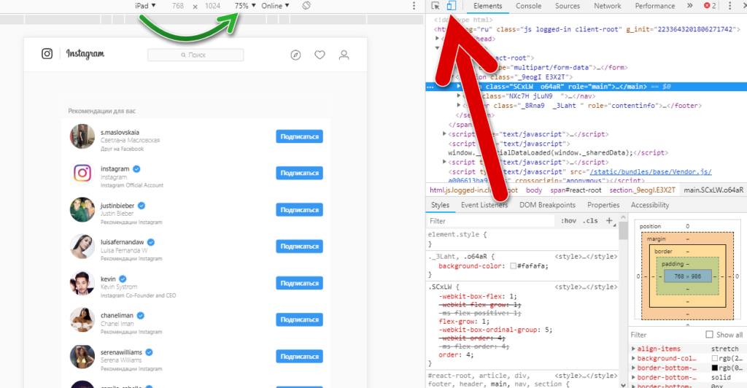Click the Instagram camera logo icon
Screen dimensions: 747x388
pos(47,54)
